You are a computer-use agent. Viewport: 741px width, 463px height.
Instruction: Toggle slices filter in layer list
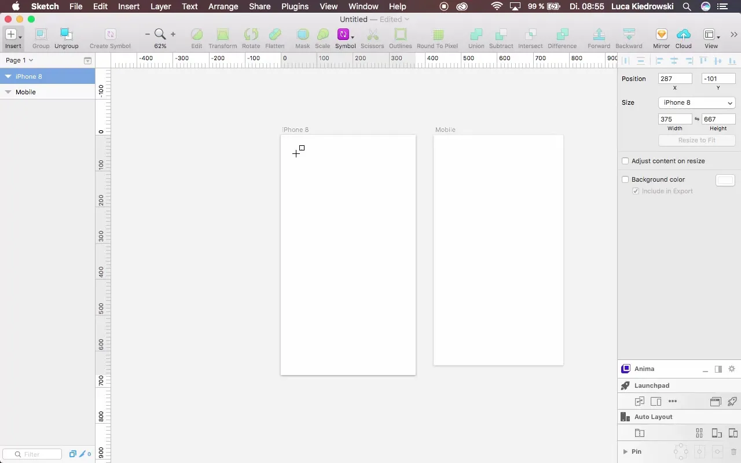(82, 454)
